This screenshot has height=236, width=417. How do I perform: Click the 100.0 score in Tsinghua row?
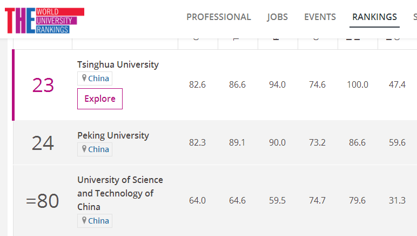pos(358,84)
